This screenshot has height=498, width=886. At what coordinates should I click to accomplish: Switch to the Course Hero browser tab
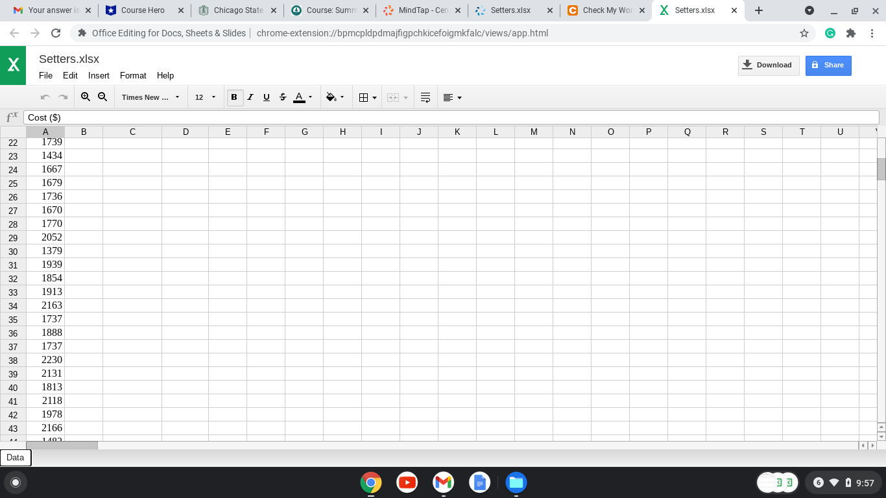[143, 10]
